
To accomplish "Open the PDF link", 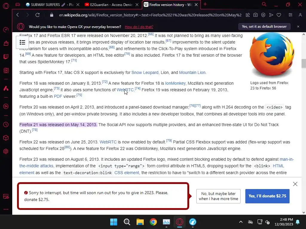I will coord(58,96).
